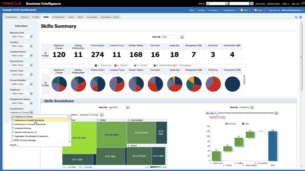Click the Administration link
Viewport: 305px width, 171px height.
click(x=274, y=4)
